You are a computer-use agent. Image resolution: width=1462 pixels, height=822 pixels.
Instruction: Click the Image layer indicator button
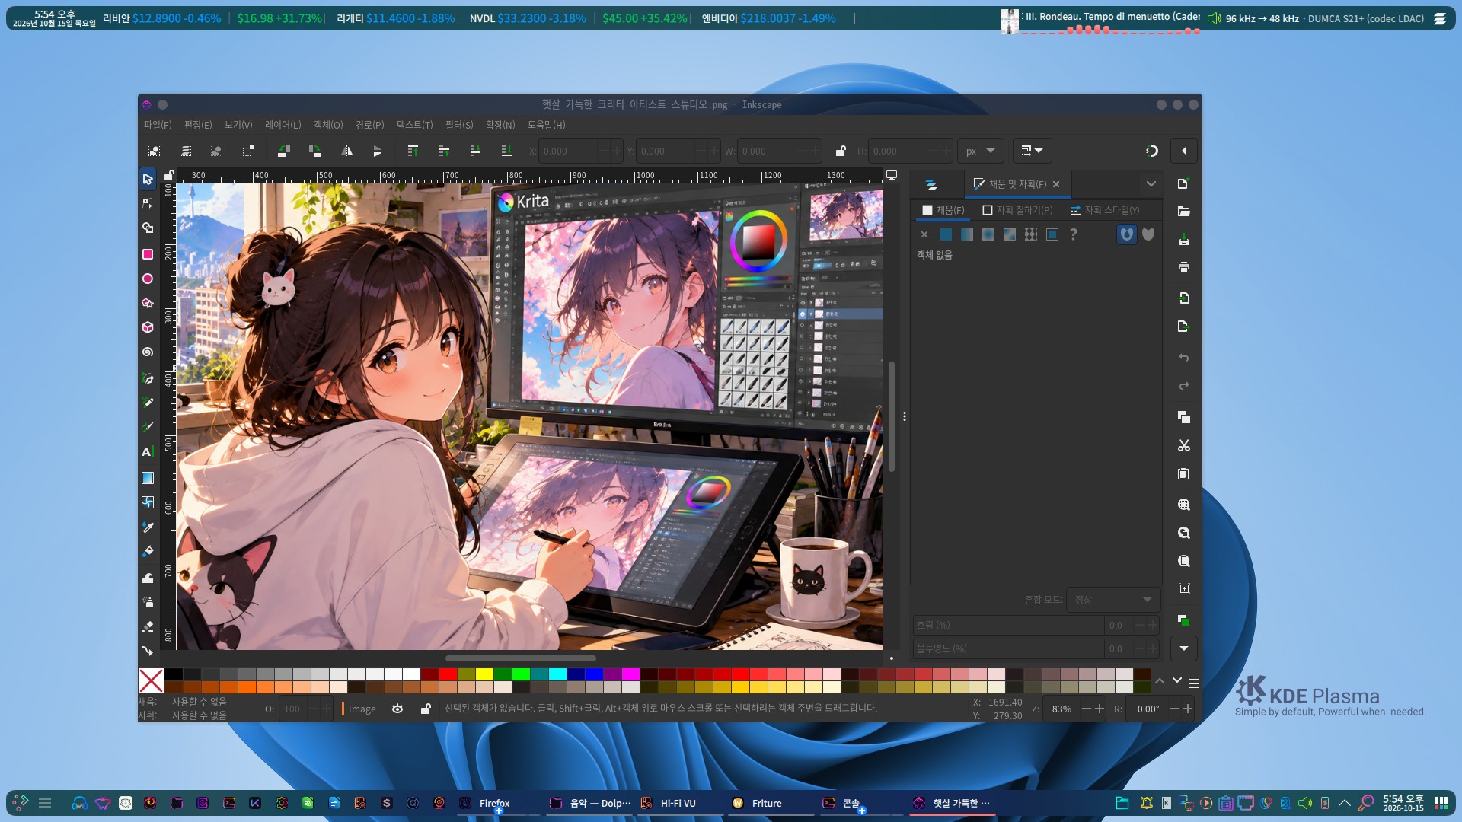pos(359,709)
